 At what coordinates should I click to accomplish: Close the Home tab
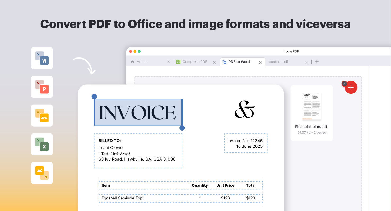169,62
